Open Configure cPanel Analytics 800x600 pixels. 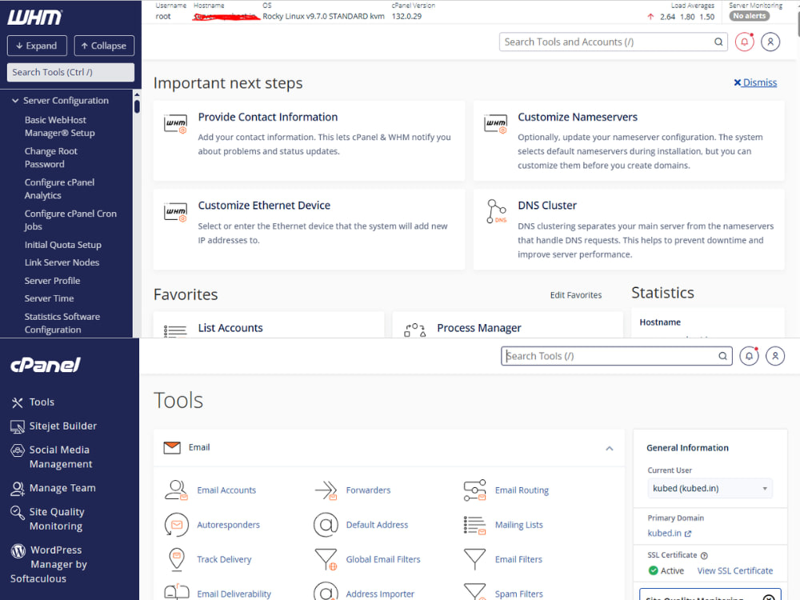(x=59, y=189)
